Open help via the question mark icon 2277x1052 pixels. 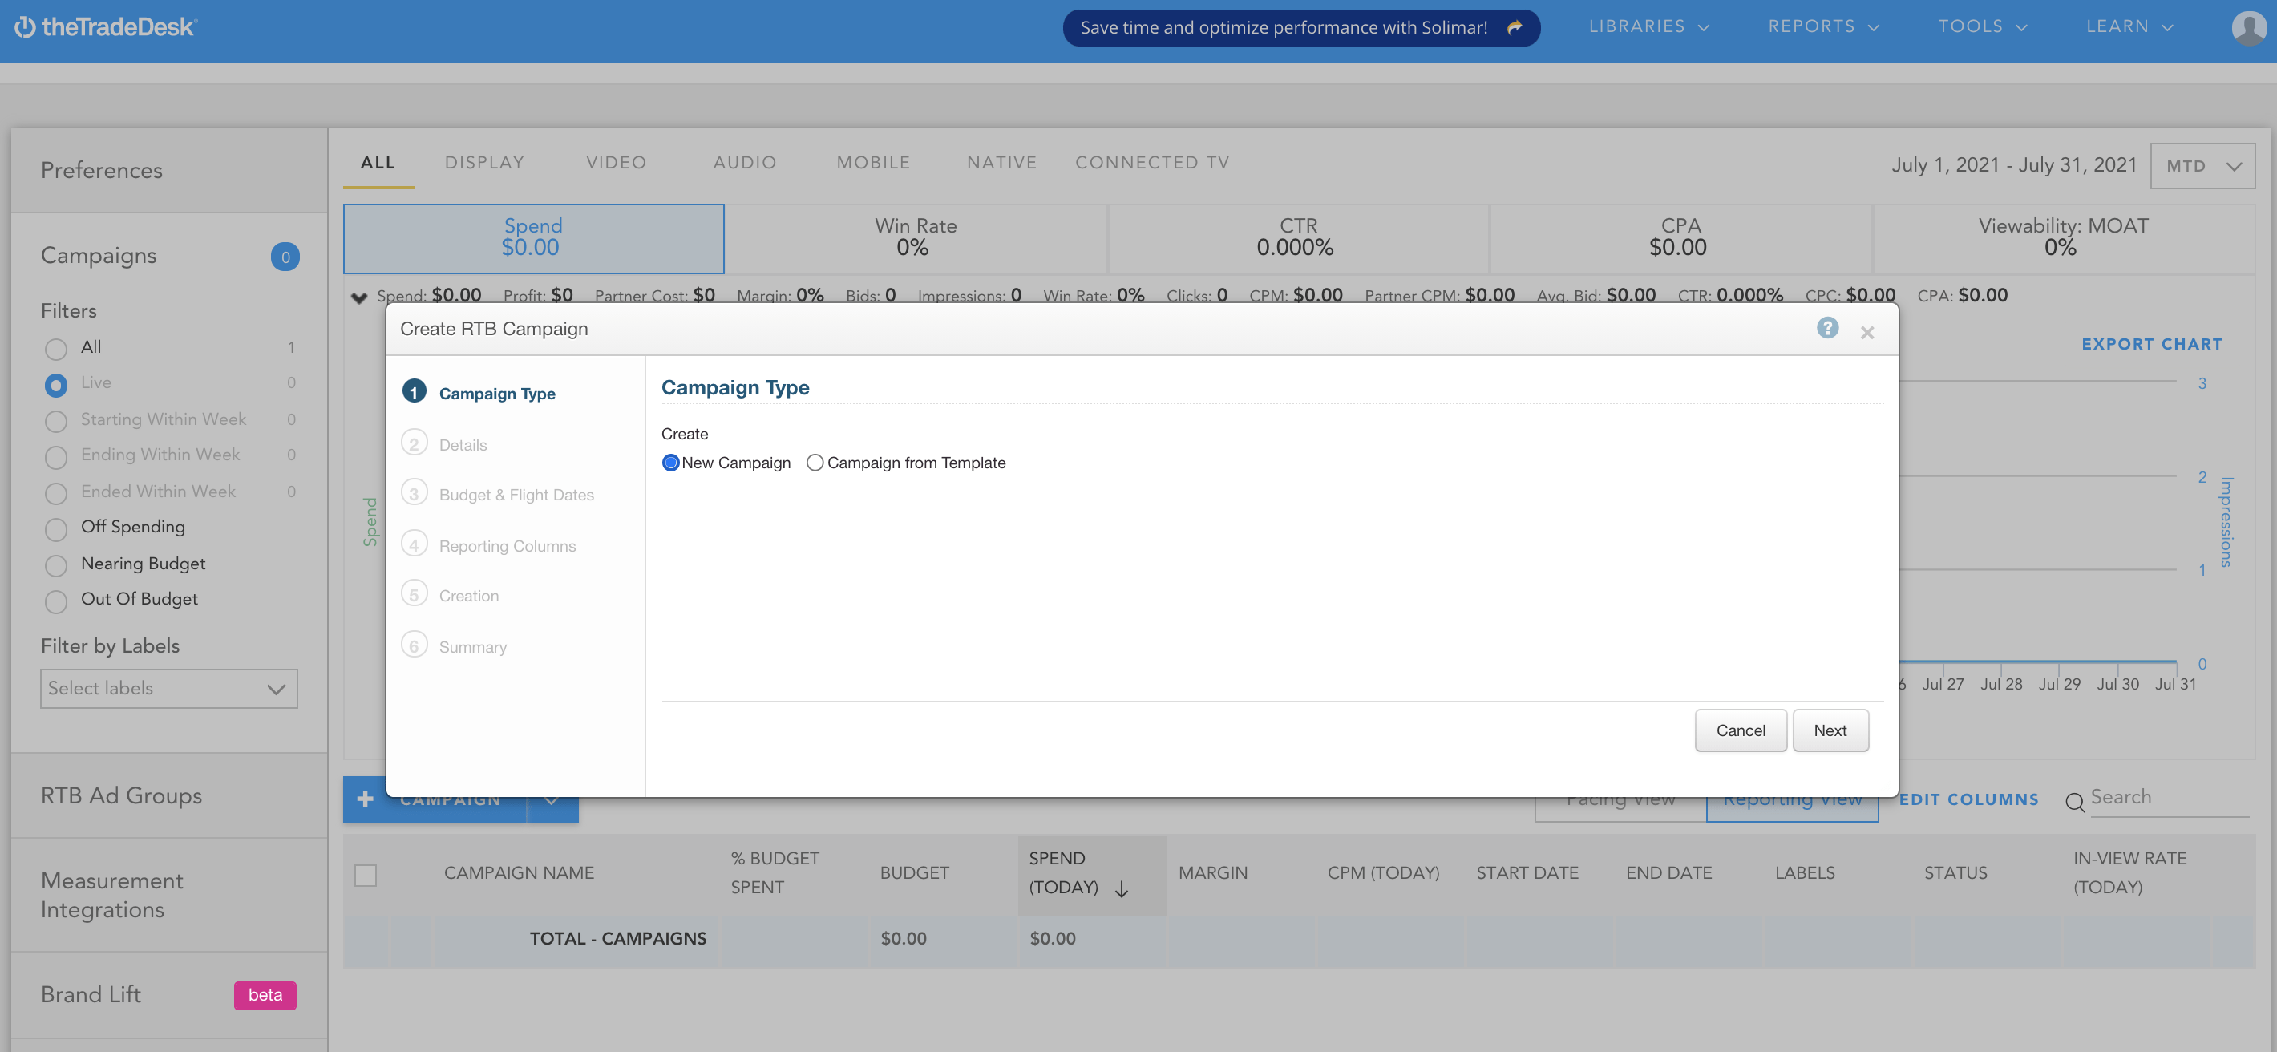click(1827, 329)
